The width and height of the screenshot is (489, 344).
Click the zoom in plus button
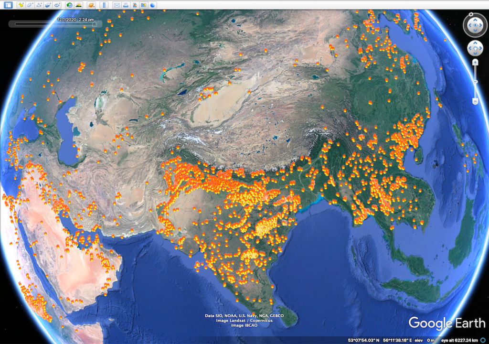[x=475, y=63]
